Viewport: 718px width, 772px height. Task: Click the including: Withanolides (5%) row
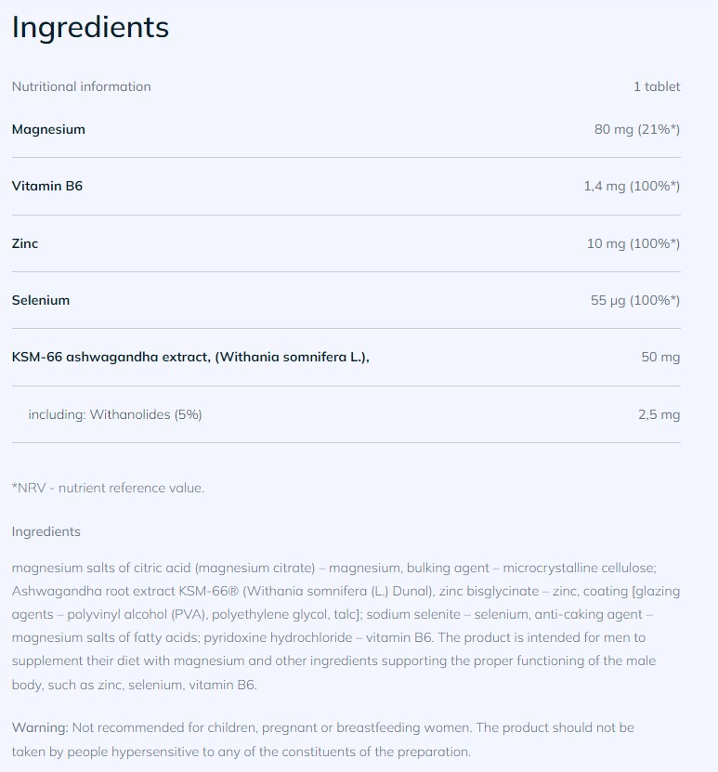click(114, 414)
